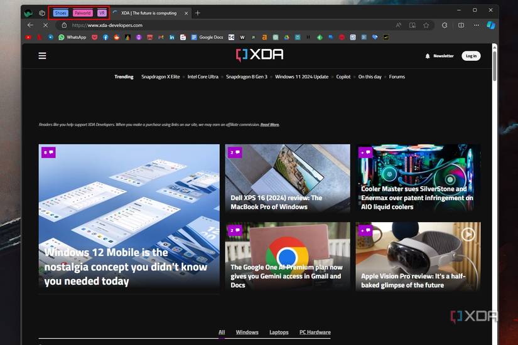
Task: Open Snapdragon 8 Gen 3 trending topic
Action: pos(247,77)
